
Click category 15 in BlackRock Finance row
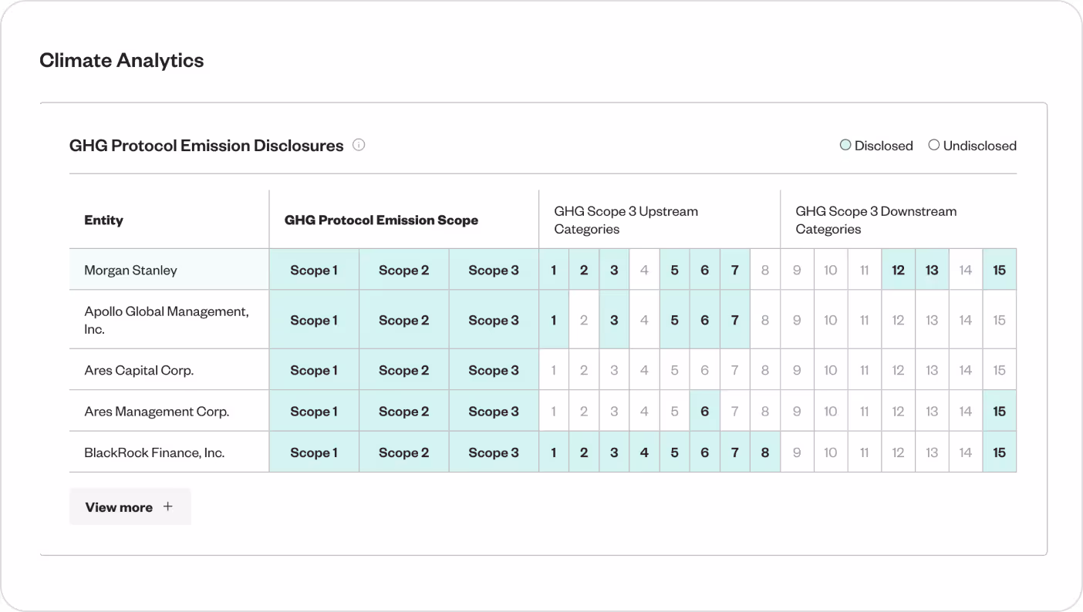[1000, 452]
